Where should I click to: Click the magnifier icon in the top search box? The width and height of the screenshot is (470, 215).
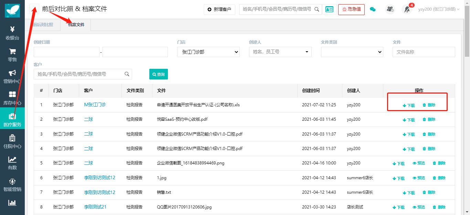tap(317, 9)
